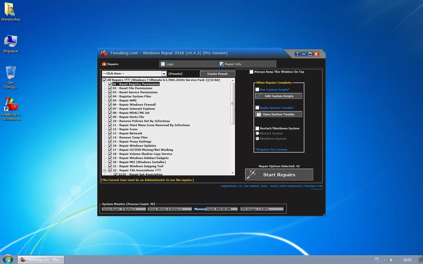Click the Edit Custom Scripts button
The image size is (423, 264).
point(279,96)
